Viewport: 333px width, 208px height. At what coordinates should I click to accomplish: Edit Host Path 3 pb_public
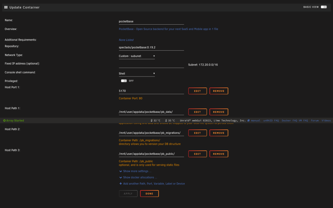197,154
